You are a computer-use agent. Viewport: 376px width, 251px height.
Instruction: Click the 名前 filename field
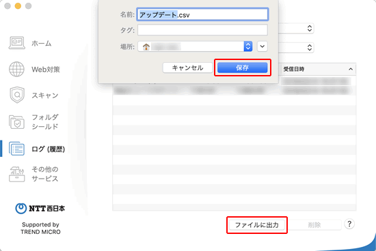coord(202,14)
